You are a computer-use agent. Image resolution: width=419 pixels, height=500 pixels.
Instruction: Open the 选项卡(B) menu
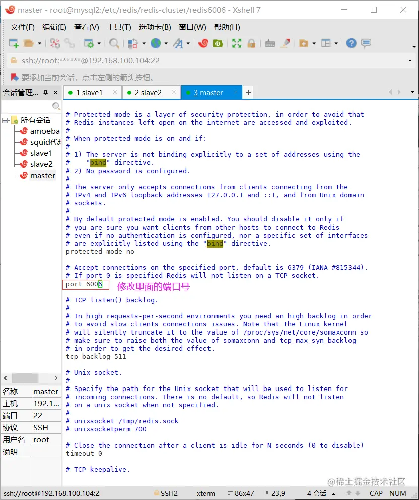(155, 27)
